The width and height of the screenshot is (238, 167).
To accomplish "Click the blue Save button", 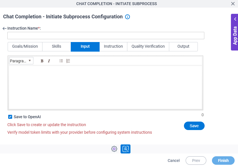I will [194, 126].
